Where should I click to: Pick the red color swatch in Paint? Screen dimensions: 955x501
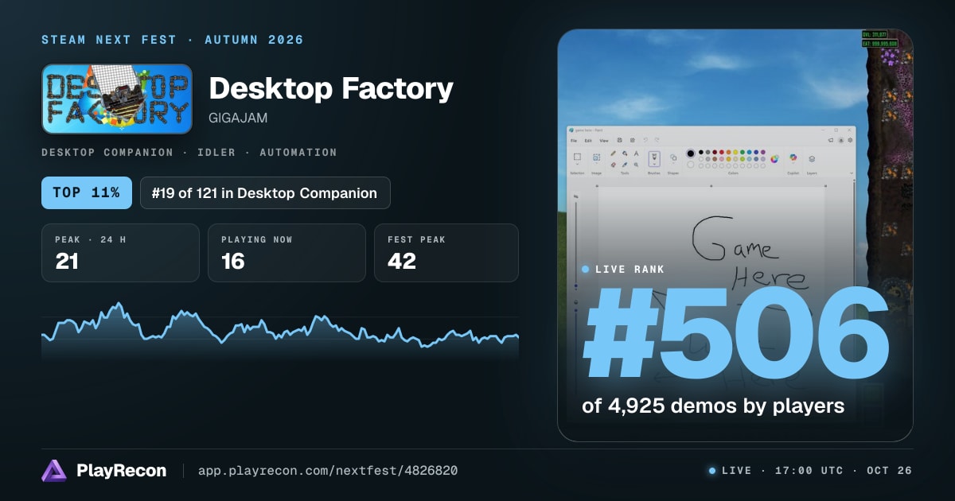tap(722, 152)
